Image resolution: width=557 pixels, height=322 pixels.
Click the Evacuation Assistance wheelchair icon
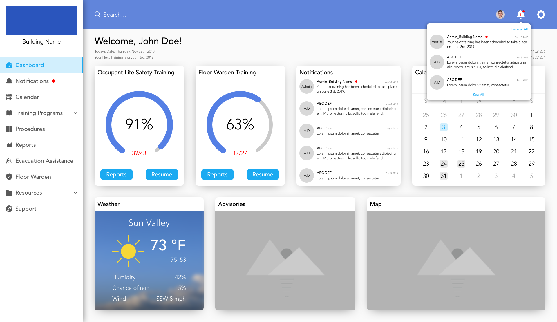click(9, 161)
